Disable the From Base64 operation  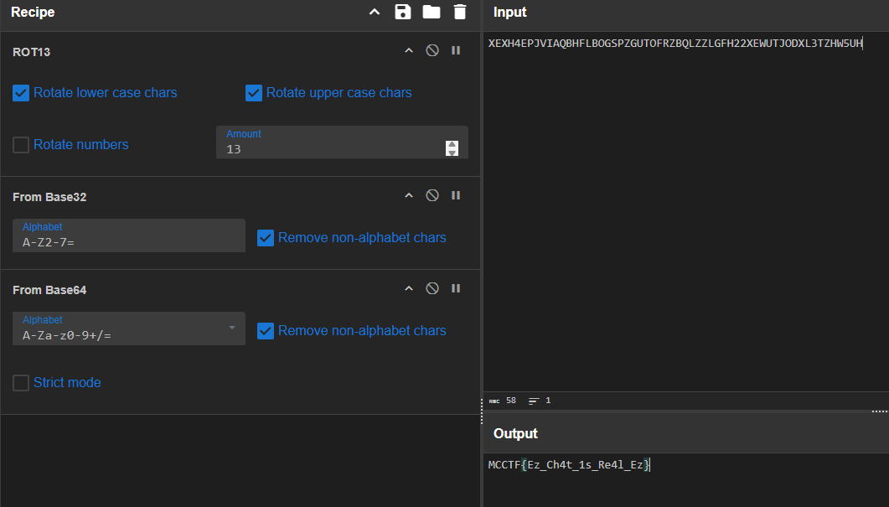(x=432, y=288)
